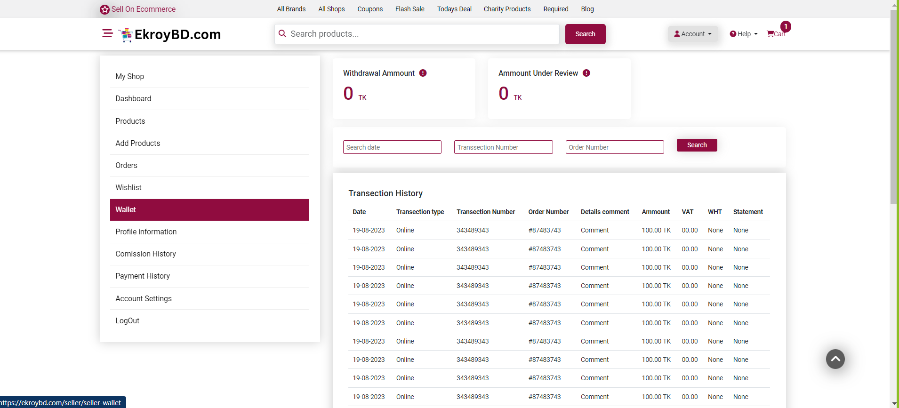The width and height of the screenshot is (899, 408).
Task: Click the magnifier icon in search bar
Action: (x=282, y=34)
